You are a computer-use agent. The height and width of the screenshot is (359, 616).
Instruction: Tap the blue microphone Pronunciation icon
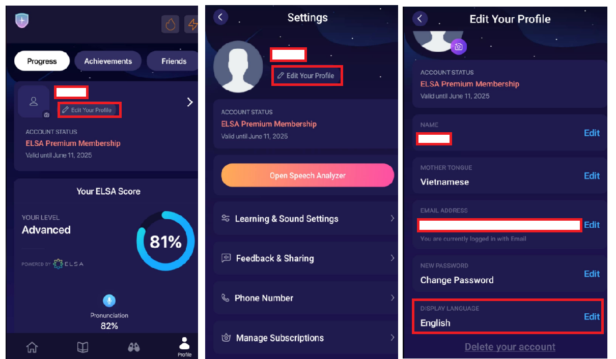(x=109, y=301)
